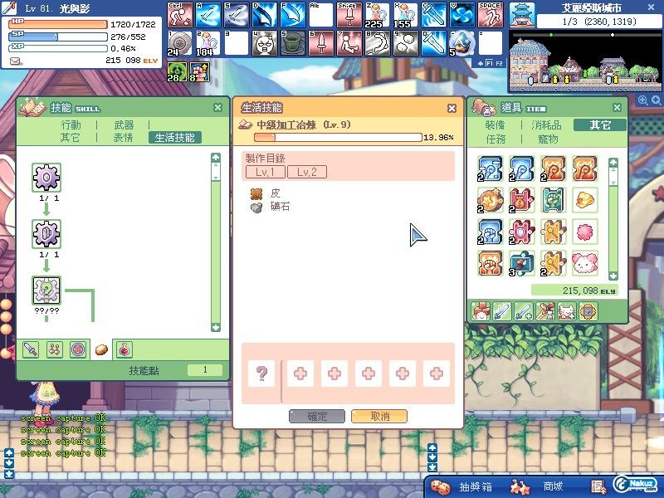The image size is (664, 498).
Task: Close the 道具 item panel
Action: click(x=617, y=107)
